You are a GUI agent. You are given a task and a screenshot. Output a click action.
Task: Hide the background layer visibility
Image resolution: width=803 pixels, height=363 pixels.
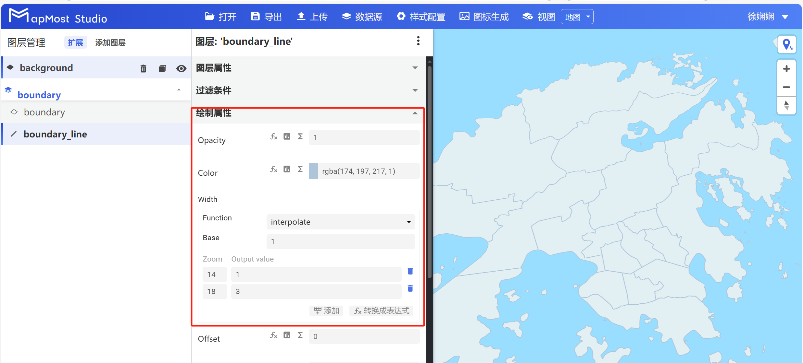pos(181,68)
